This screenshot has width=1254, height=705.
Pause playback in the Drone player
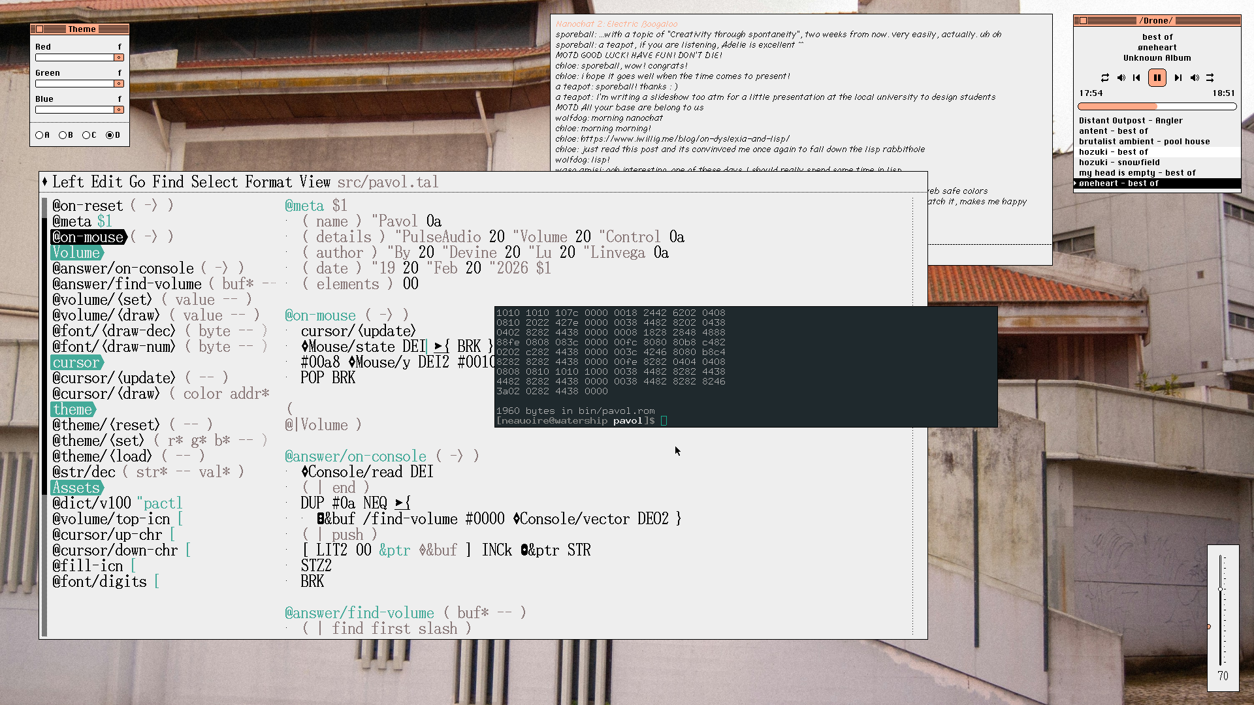pyautogui.click(x=1157, y=78)
